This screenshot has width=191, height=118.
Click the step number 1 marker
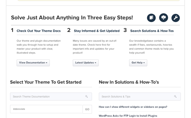pyautogui.click(x=12, y=30)
